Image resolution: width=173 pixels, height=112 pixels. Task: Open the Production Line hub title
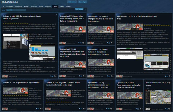9,2
